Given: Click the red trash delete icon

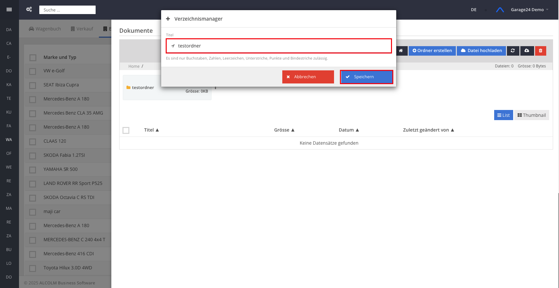Looking at the screenshot, I should pos(541,51).
